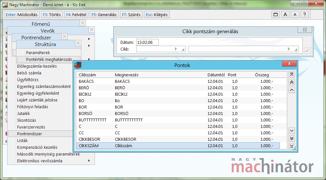Select the CIKKBESOR row in Pontok table
This screenshot has height=180, width=326.
point(178,139)
